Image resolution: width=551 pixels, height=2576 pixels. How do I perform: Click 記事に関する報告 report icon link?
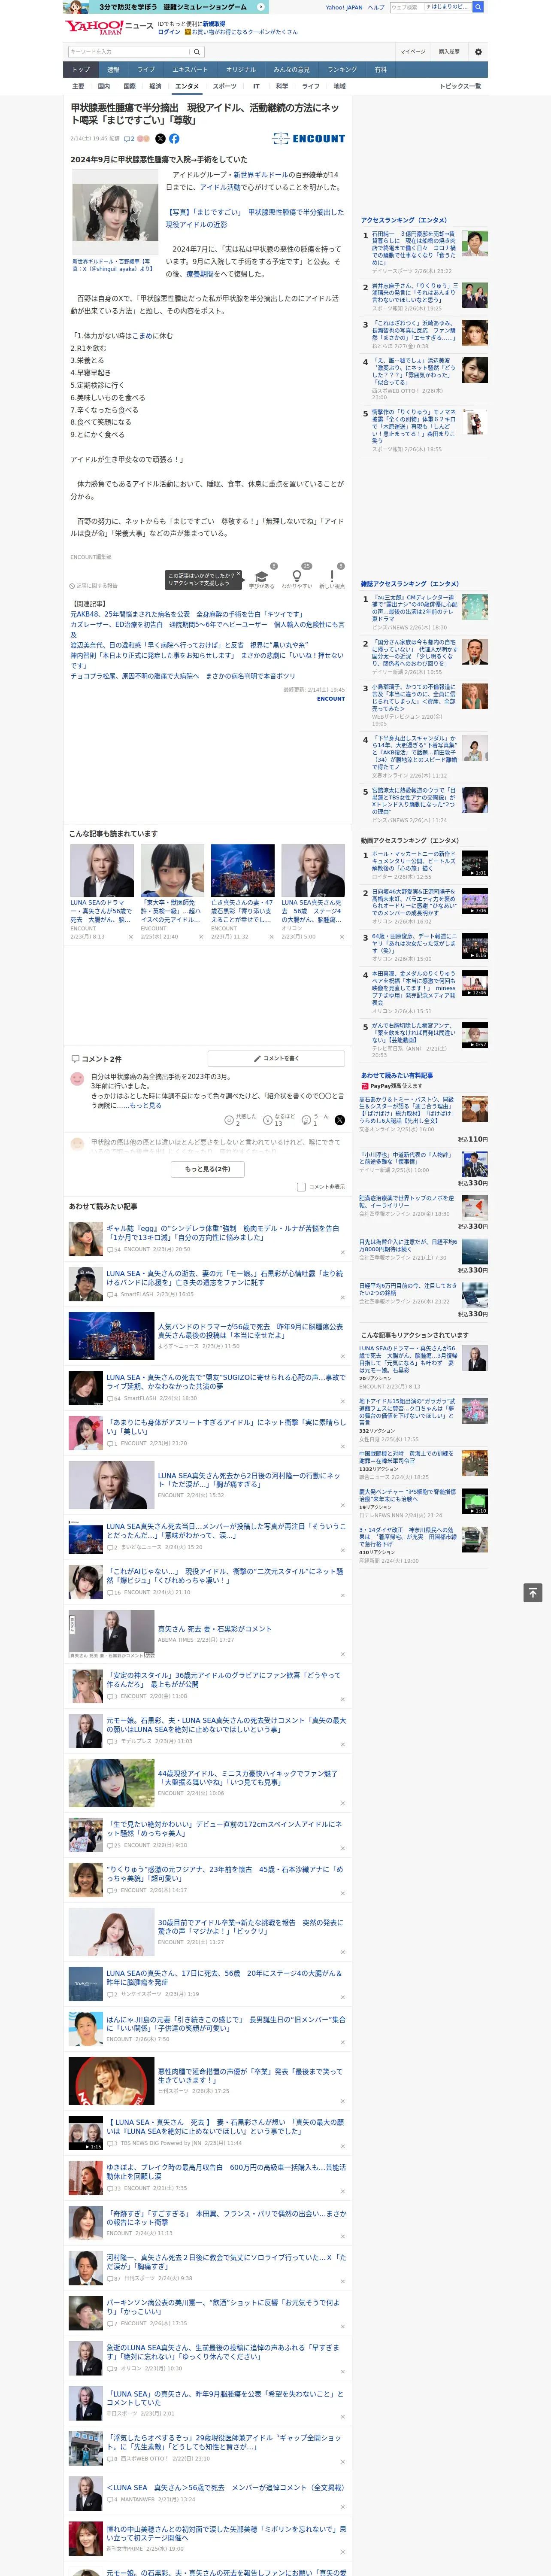94,586
